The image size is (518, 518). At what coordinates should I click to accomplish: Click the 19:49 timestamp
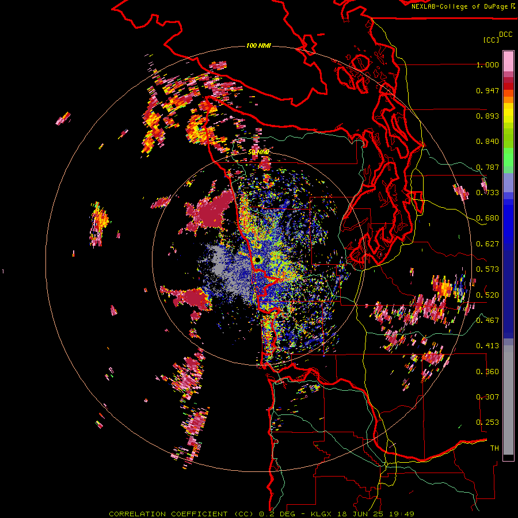pyautogui.click(x=401, y=514)
